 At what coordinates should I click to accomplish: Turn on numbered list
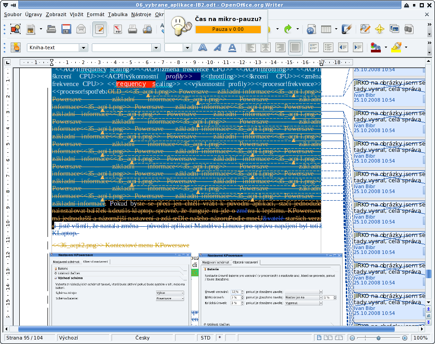[x=314, y=47]
